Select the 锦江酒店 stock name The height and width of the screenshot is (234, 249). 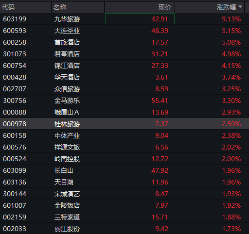click(x=67, y=66)
